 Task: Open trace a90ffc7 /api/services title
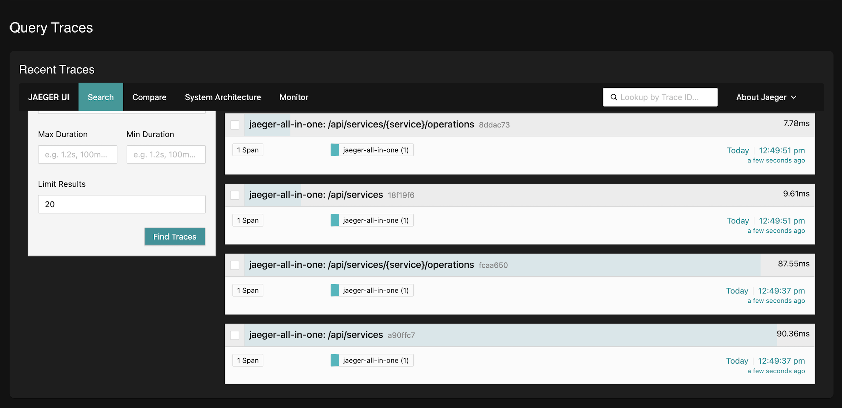316,335
